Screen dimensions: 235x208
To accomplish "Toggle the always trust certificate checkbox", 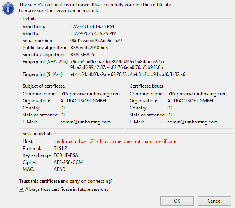I will [x=22, y=190].
